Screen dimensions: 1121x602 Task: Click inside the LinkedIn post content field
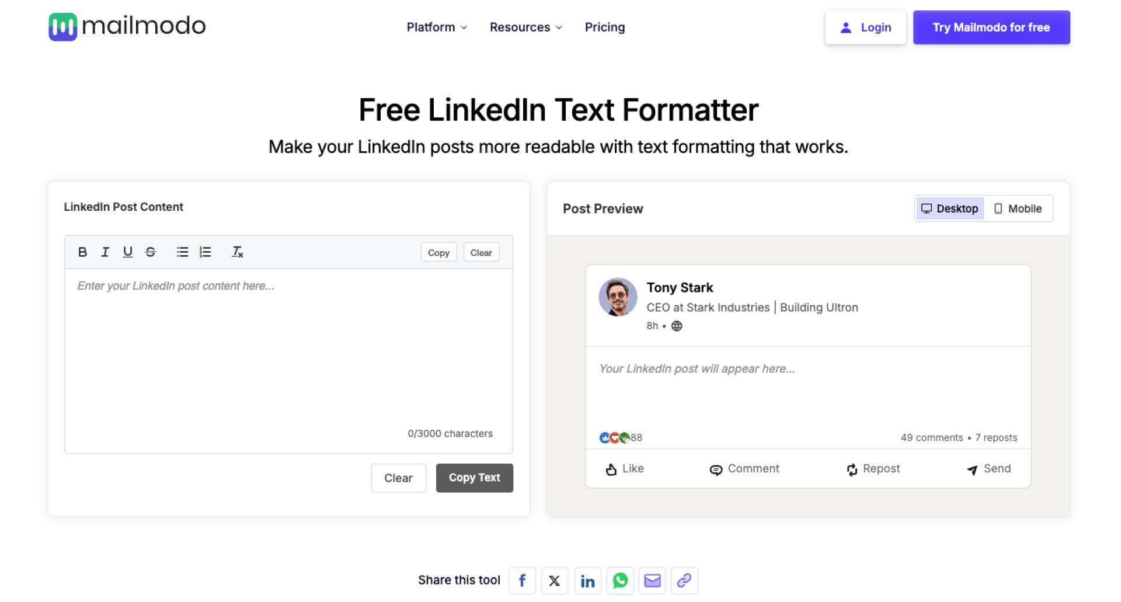pos(288,350)
